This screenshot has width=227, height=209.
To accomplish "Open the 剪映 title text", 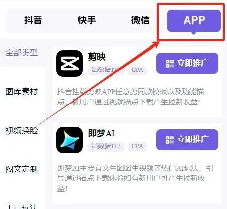I will click(x=97, y=57).
